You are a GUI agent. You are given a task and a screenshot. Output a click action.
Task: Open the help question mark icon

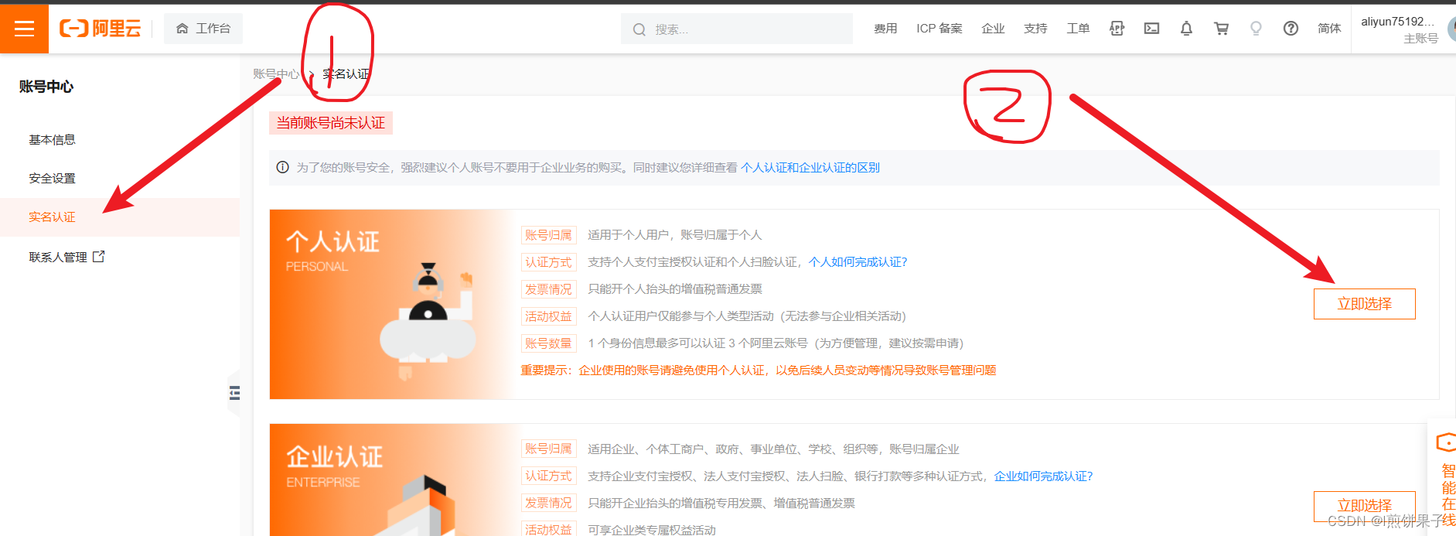(1291, 29)
